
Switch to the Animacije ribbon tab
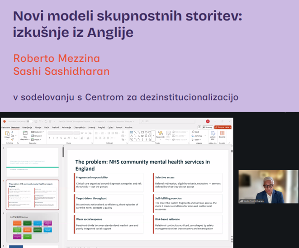pyautogui.click(x=66, y=128)
